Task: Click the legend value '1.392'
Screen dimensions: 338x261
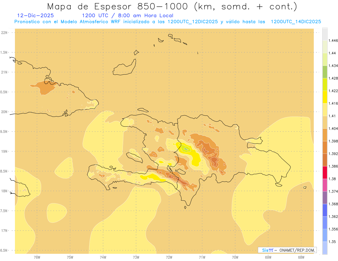Action: click(x=333, y=154)
